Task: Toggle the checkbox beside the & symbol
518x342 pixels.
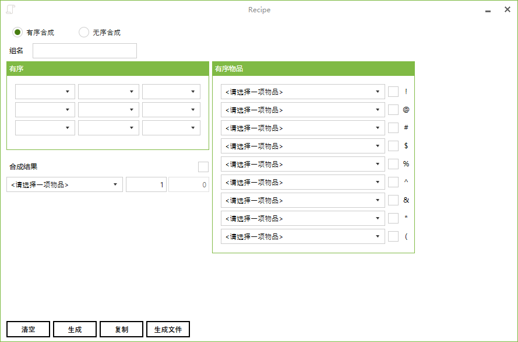Action: [x=393, y=200]
